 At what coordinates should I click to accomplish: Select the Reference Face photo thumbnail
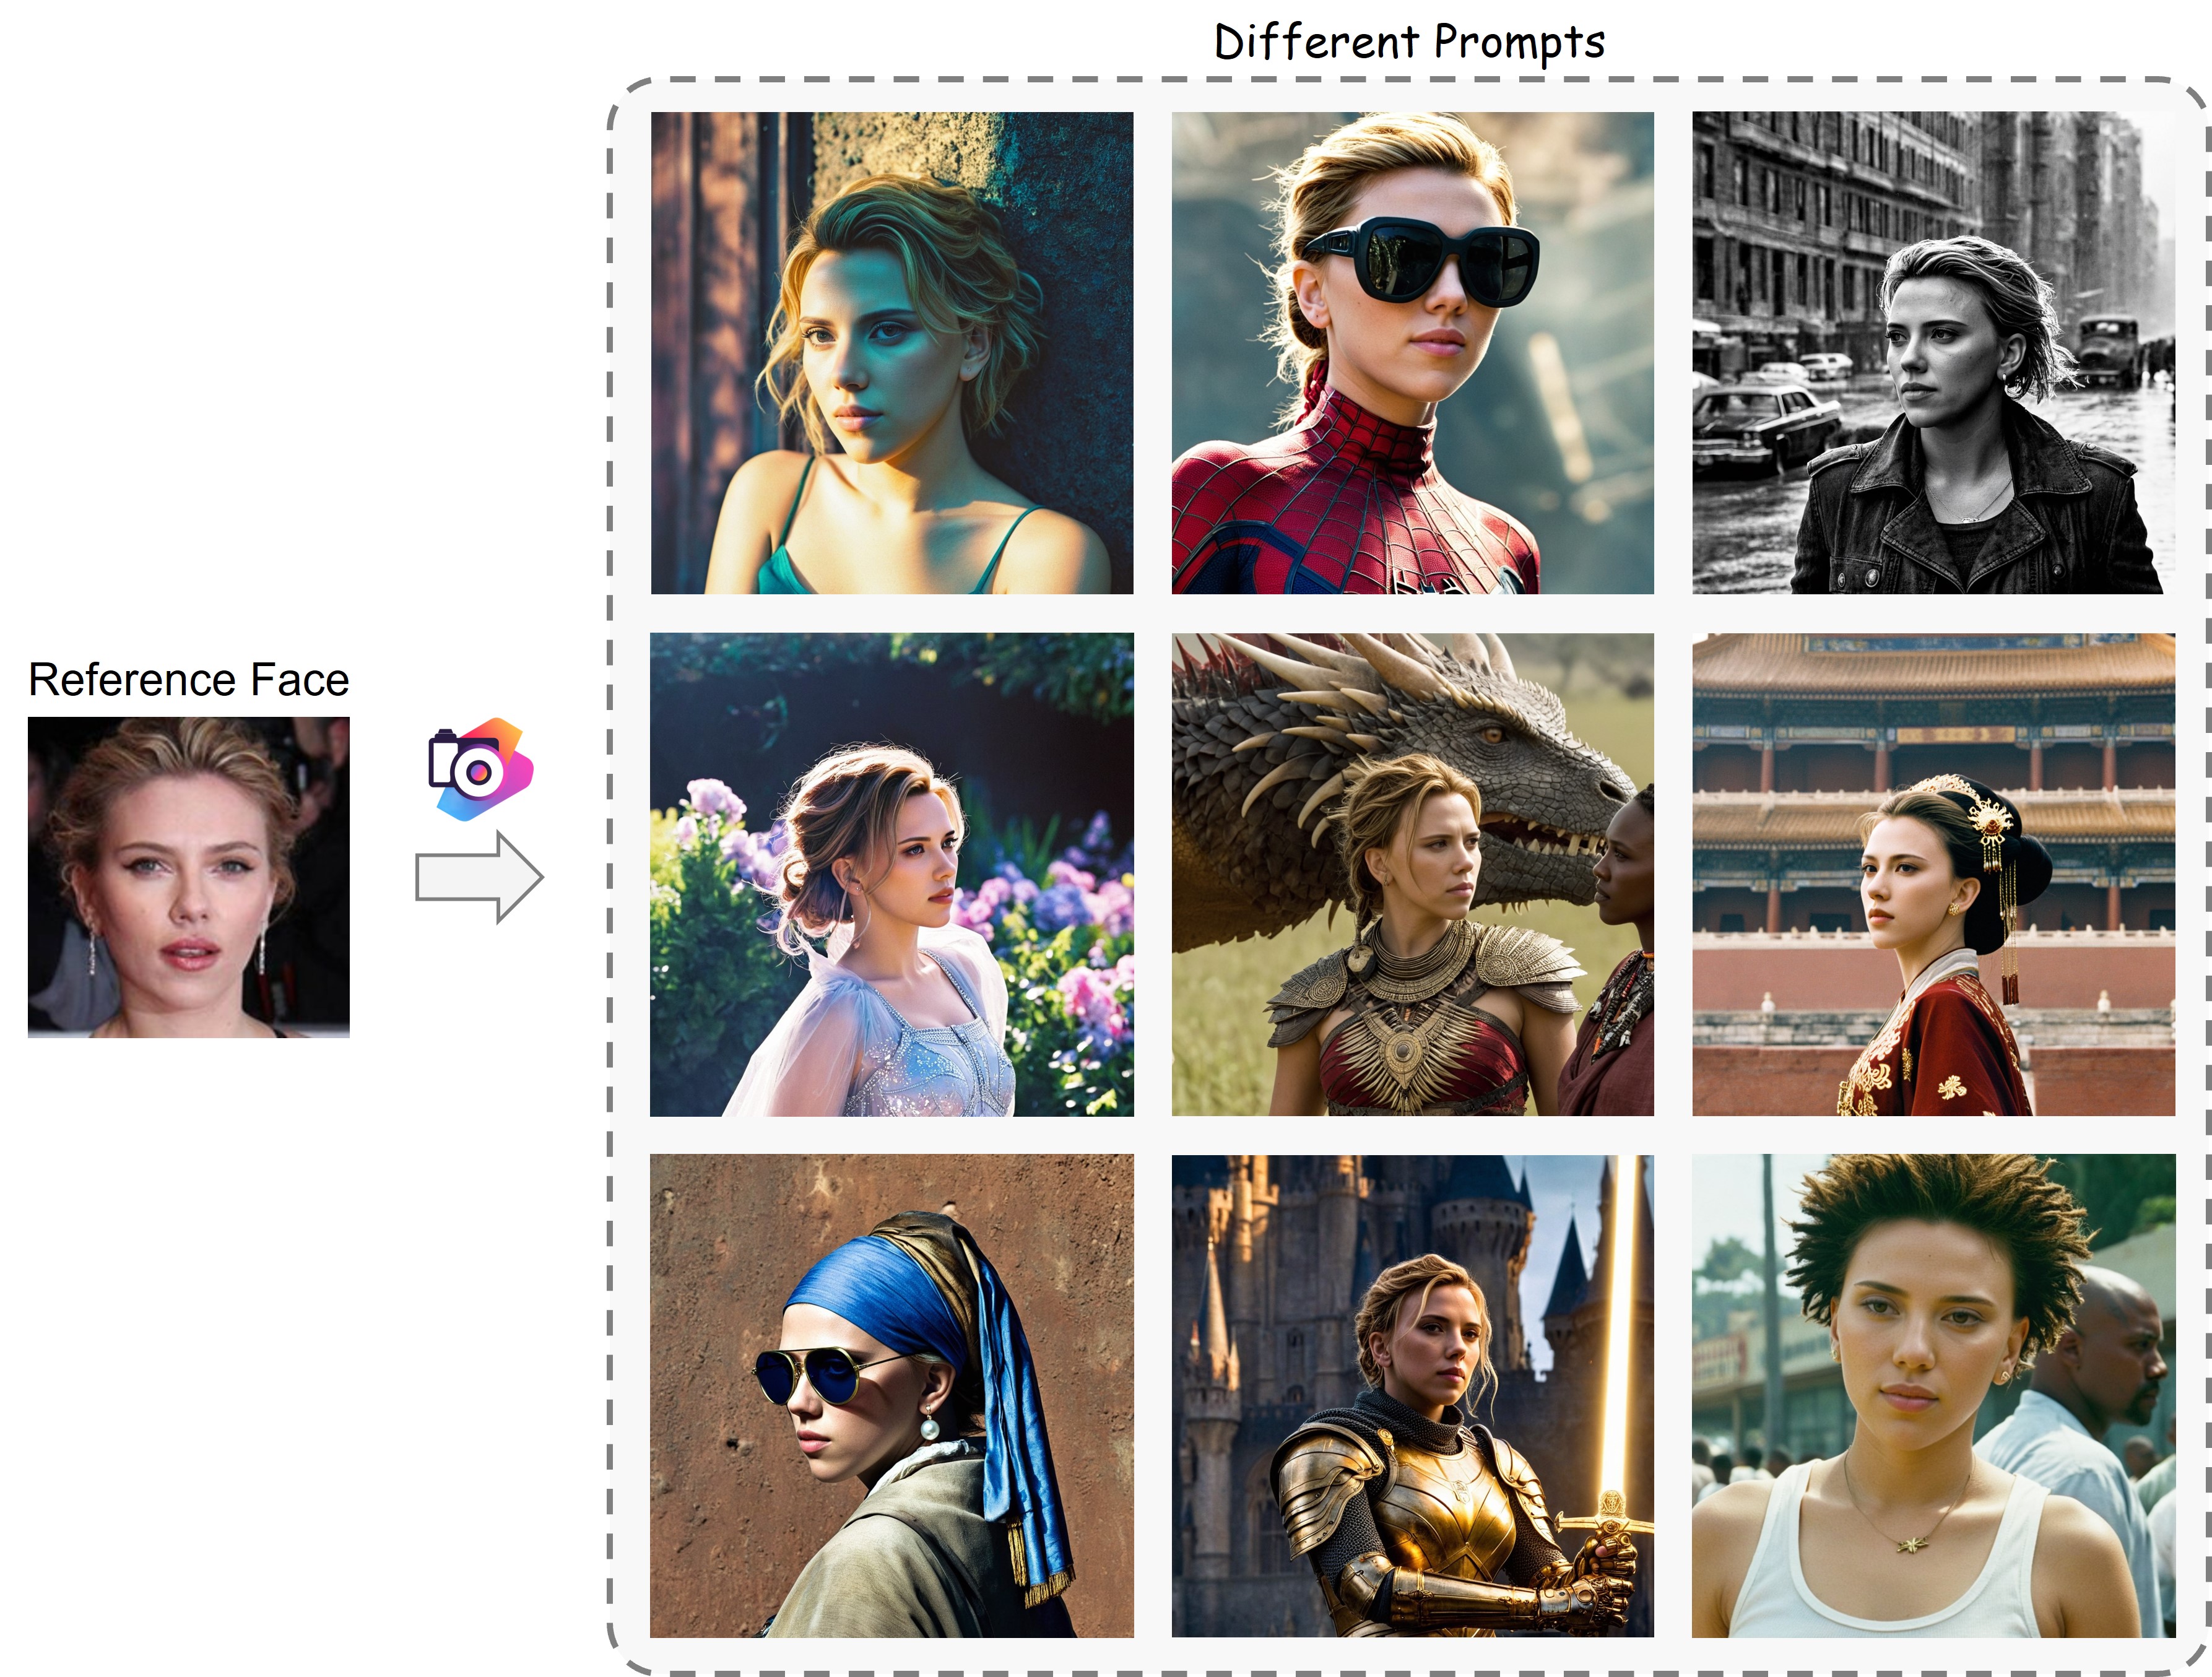pyautogui.click(x=189, y=877)
